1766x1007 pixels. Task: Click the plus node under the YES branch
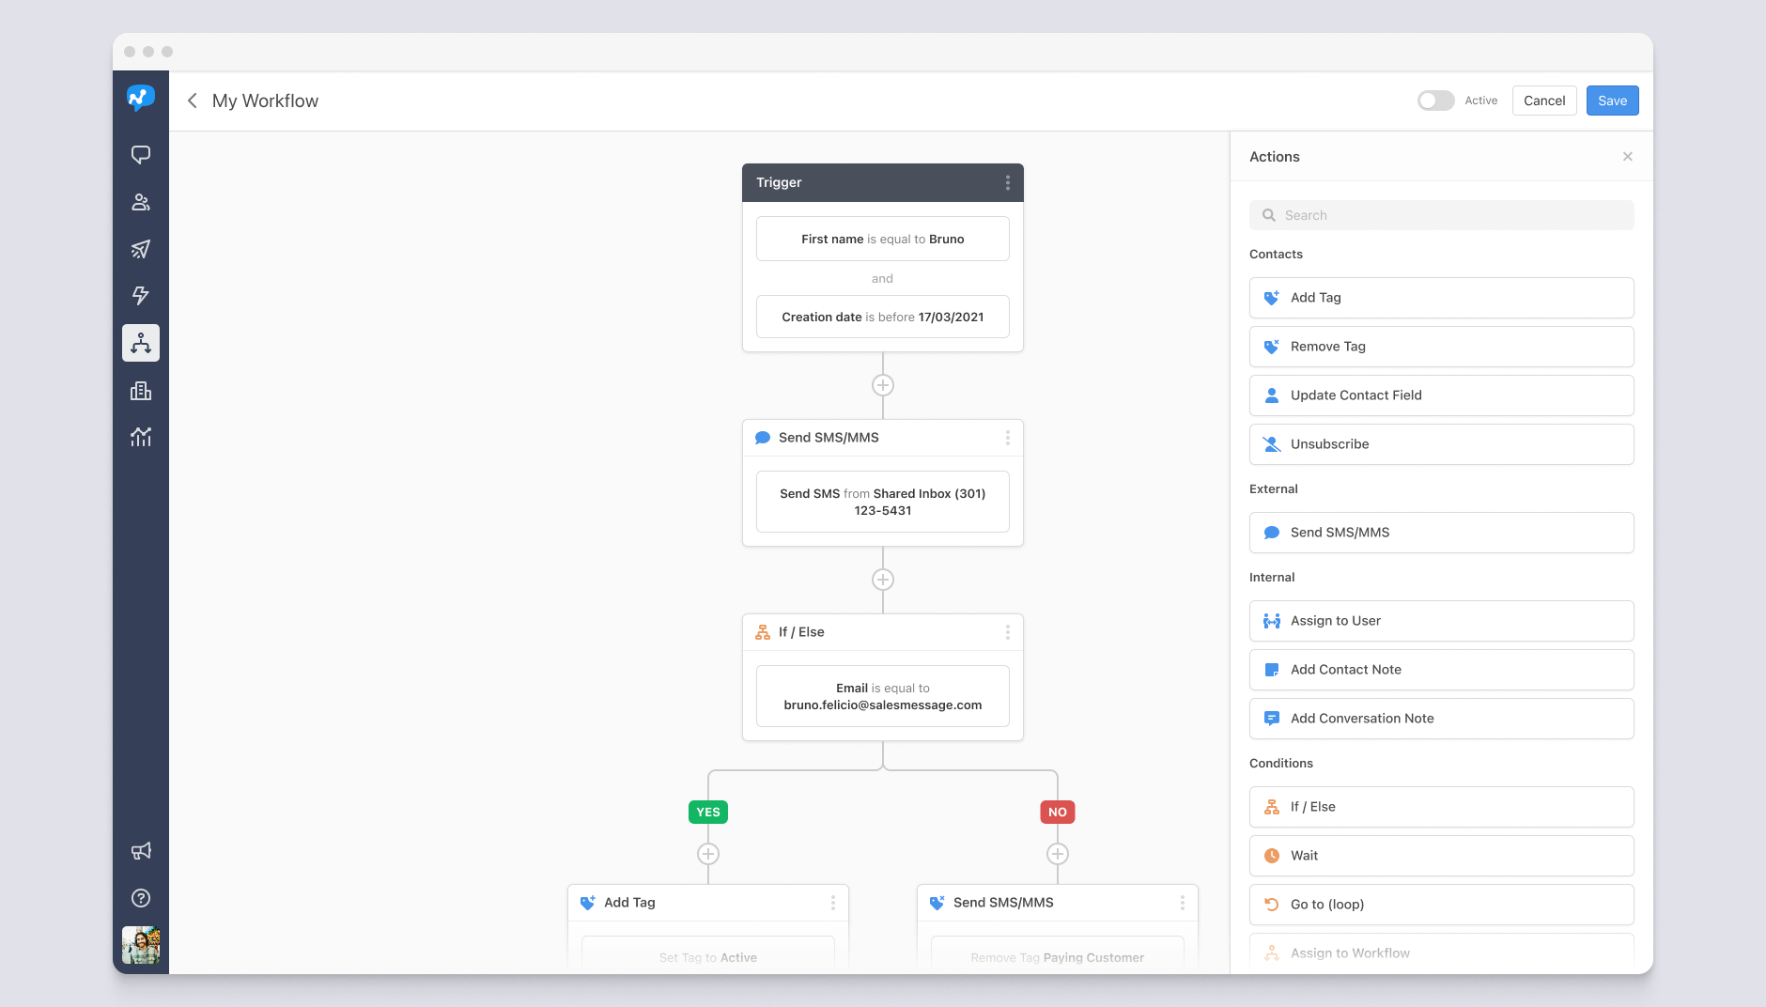click(708, 854)
